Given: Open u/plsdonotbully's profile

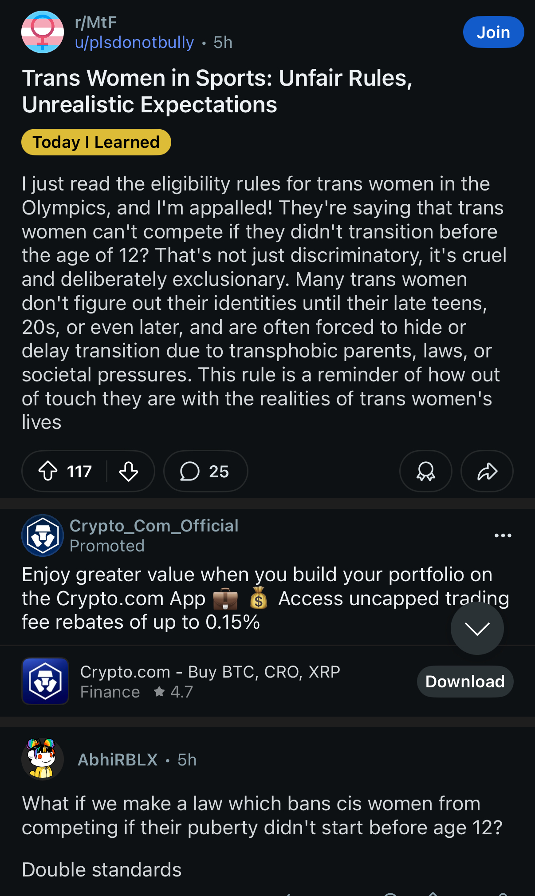Looking at the screenshot, I should [134, 43].
